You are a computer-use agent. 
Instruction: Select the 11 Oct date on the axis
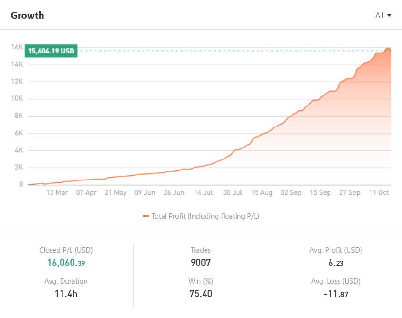pyautogui.click(x=379, y=193)
